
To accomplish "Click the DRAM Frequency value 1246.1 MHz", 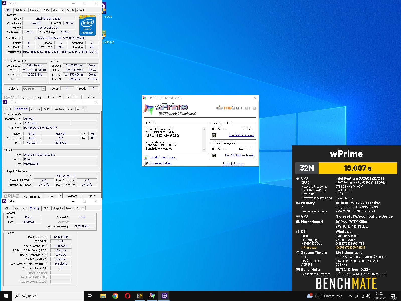I will [61, 237].
